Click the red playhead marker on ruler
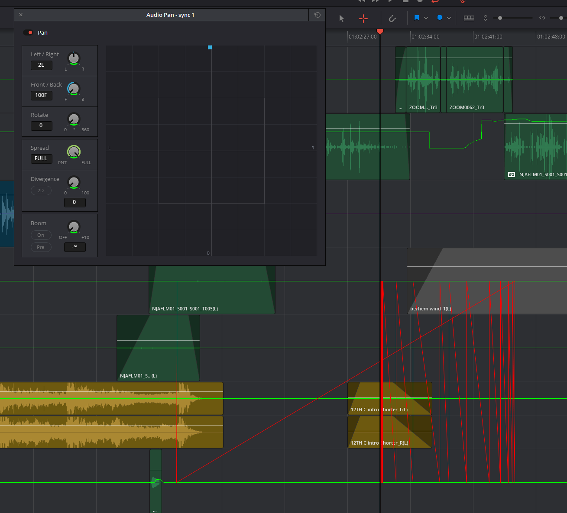Screen dimensions: 567x513 (x=380, y=32)
